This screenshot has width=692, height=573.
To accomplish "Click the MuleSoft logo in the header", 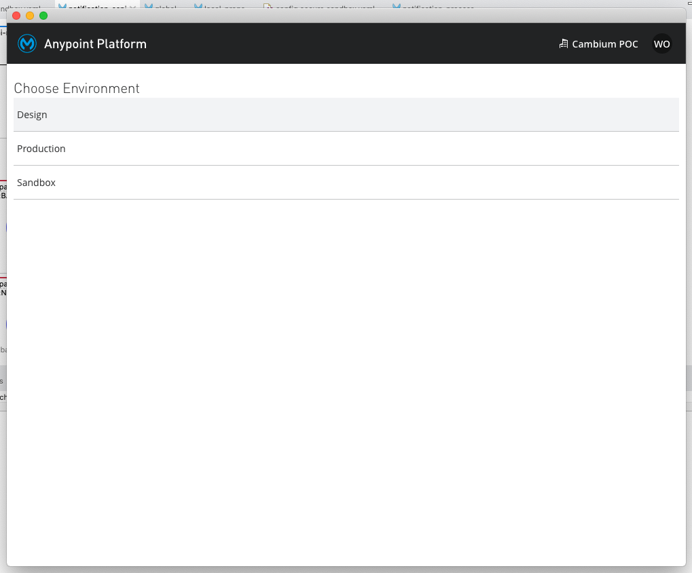I will point(27,44).
